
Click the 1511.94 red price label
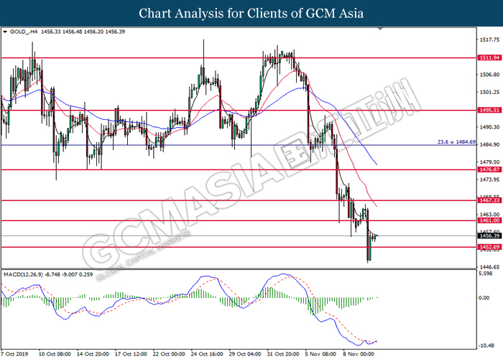tap(489, 57)
